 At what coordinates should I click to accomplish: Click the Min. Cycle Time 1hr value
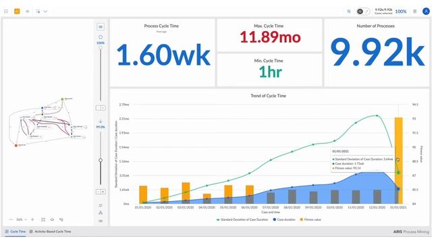point(270,72)
